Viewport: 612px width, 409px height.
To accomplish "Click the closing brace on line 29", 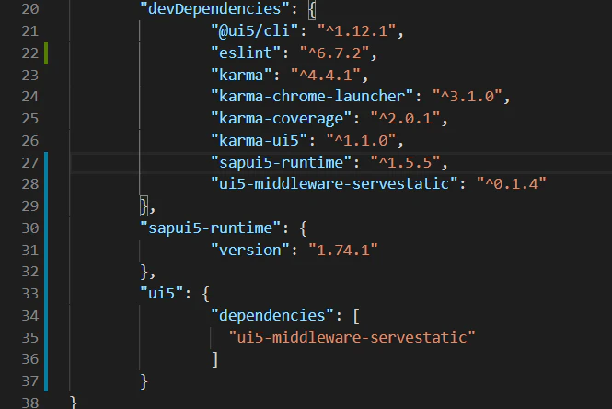I will click(x=144, y=205).
